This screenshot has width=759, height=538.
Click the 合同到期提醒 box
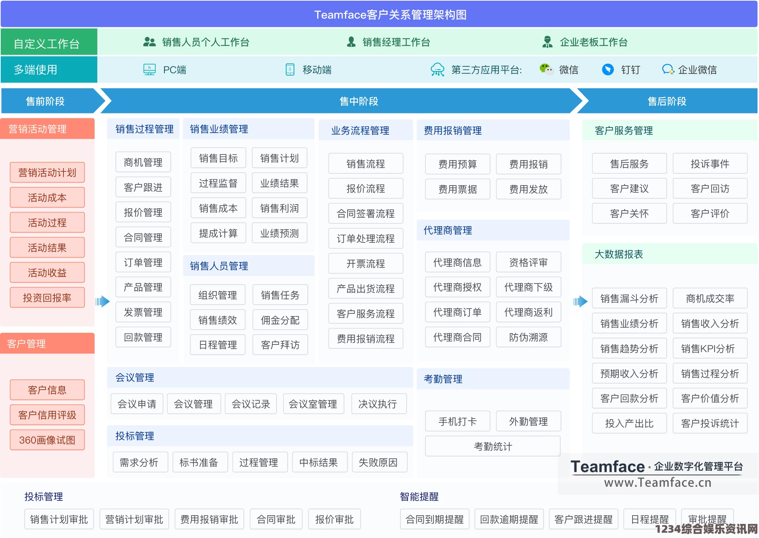[x=435, y=519]
